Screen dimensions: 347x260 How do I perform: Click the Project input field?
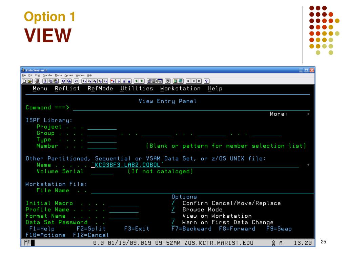[x=102, y=127]
